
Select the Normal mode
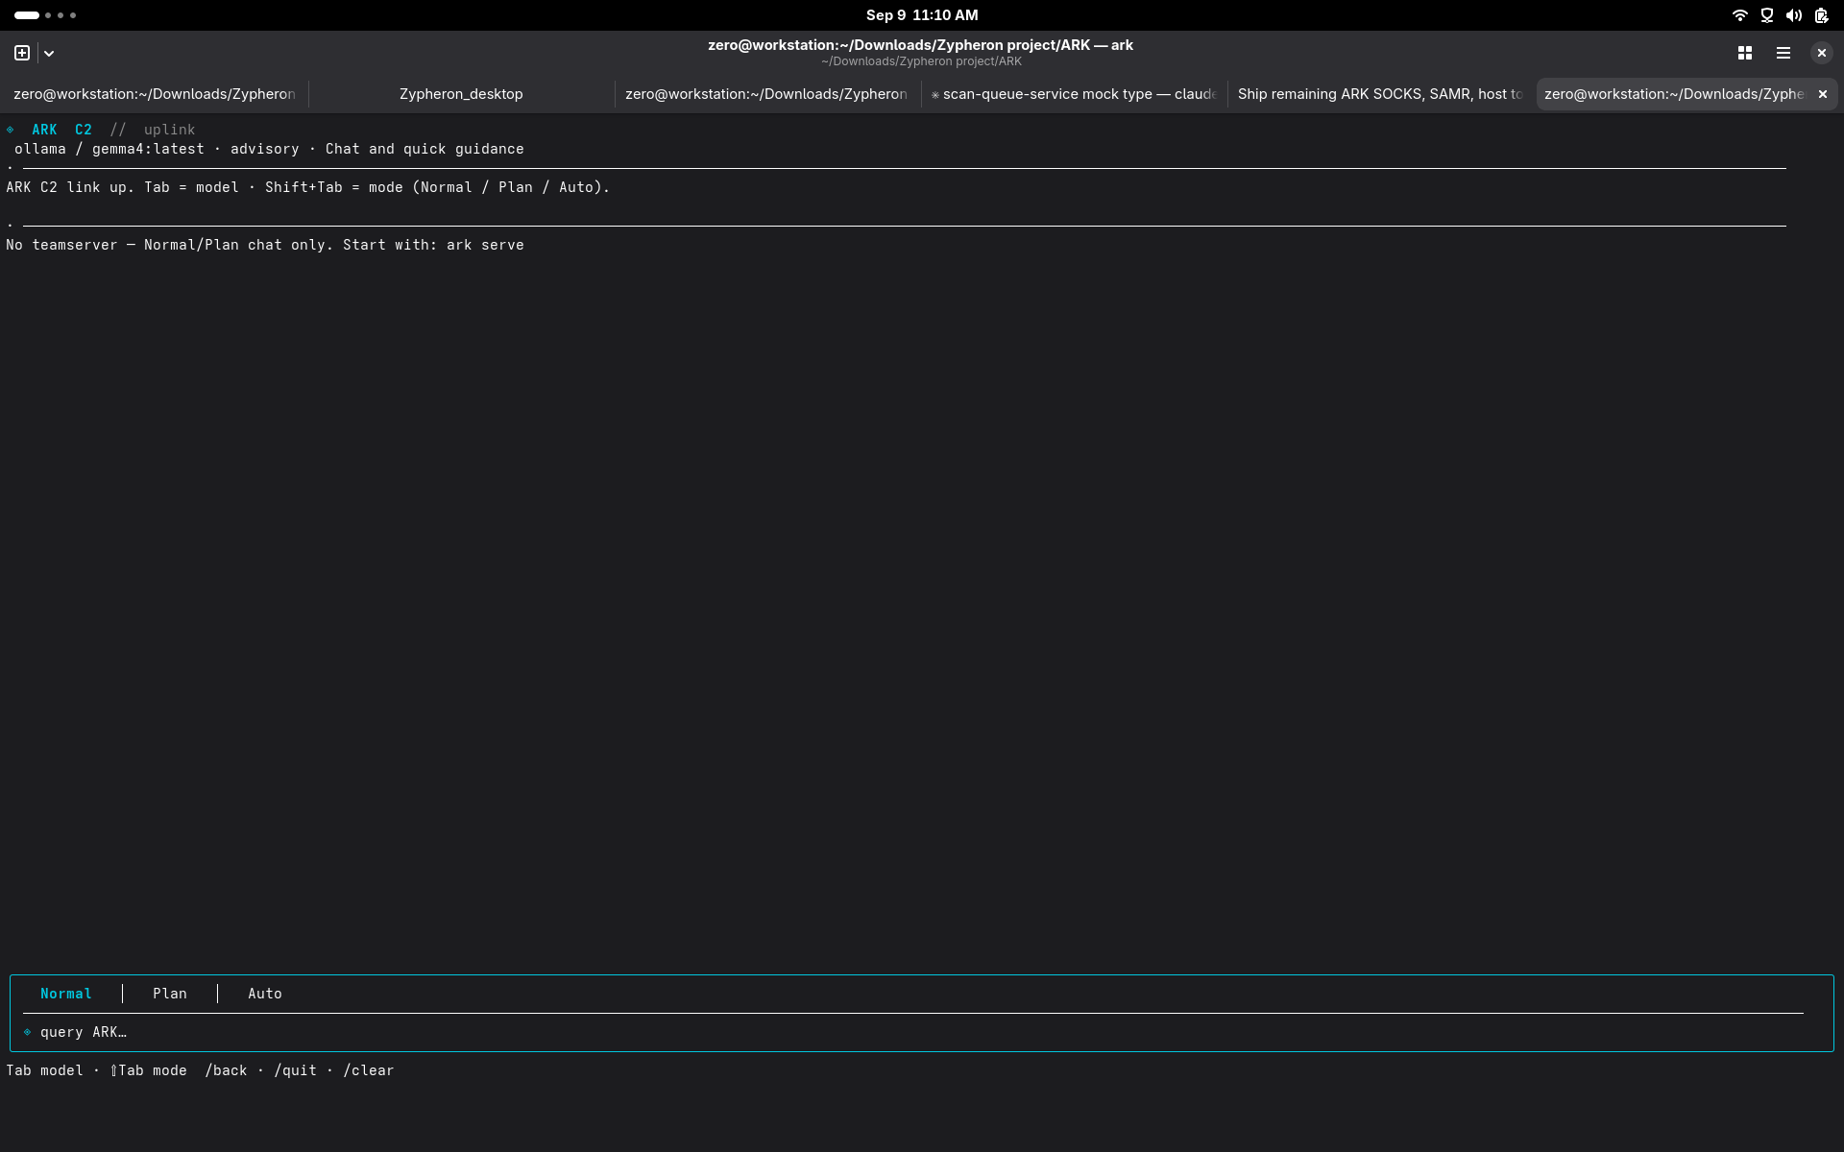[66, 994]
